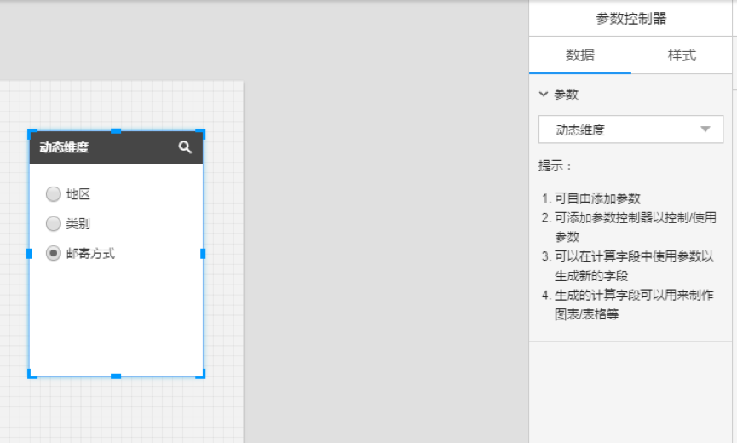Click the search magnifier in the widget header
The width and height of the screenshot is (737, 443).
coord(185,147)
